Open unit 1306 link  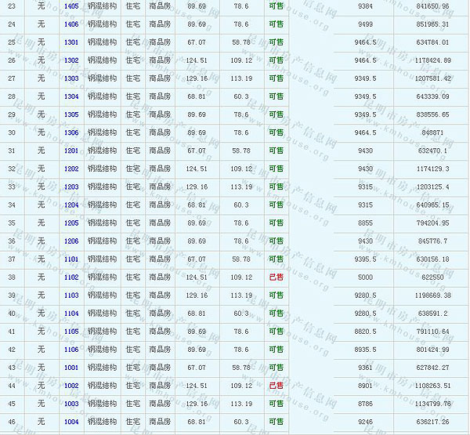tap(70, 132)
